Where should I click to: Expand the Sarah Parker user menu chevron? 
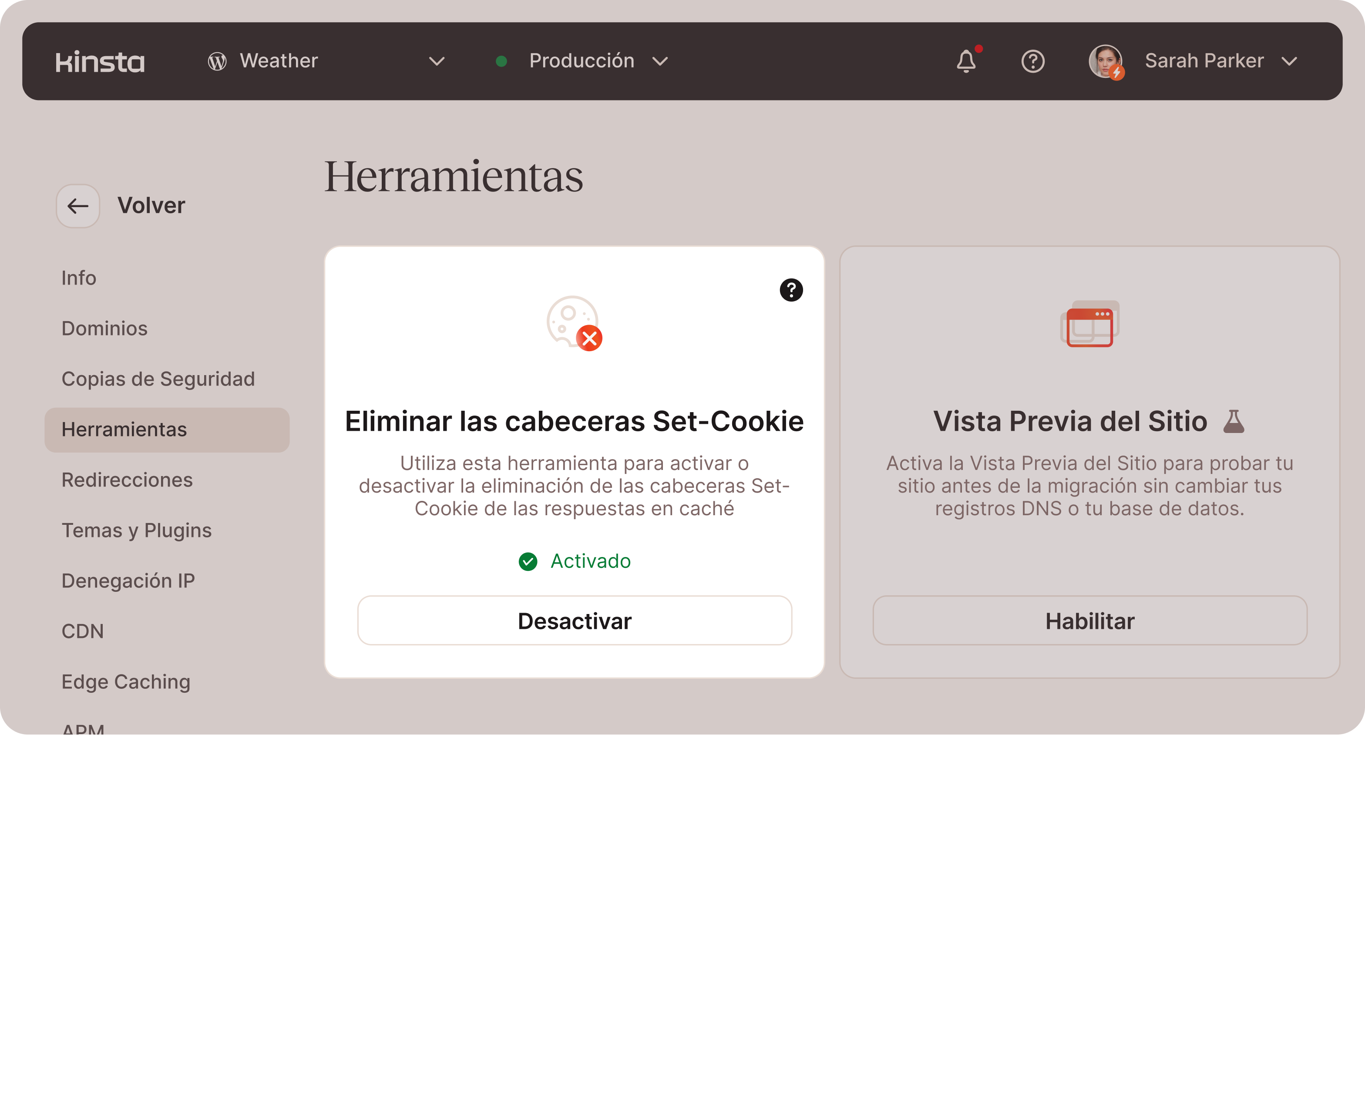tap(1289, 62)
